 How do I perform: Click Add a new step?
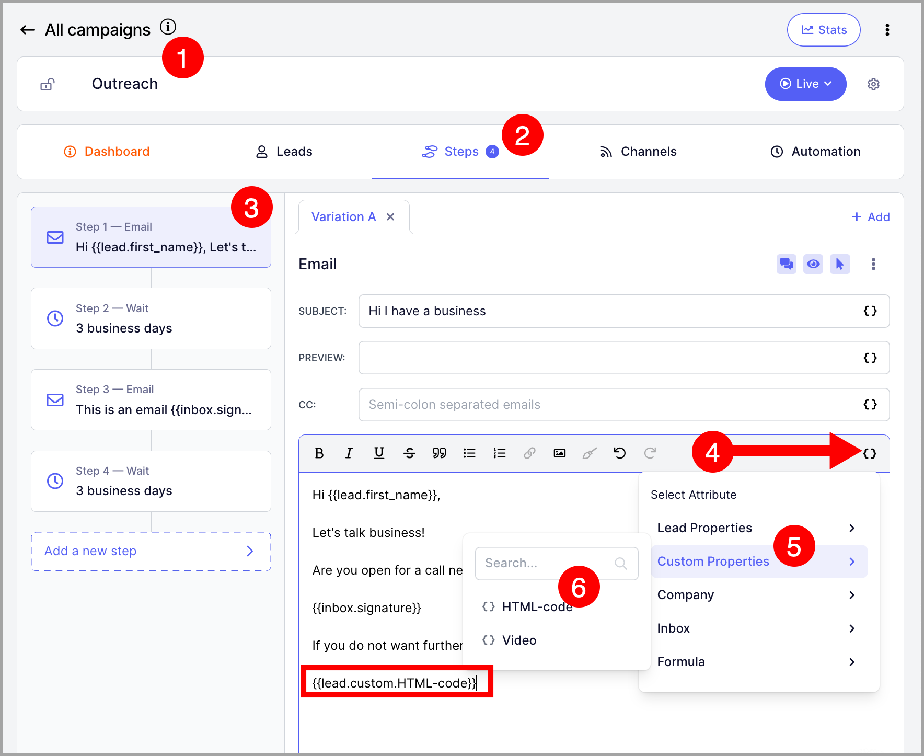click(151, 551)
